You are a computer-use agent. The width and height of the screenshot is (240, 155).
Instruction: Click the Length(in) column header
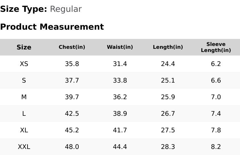(168, 47)
